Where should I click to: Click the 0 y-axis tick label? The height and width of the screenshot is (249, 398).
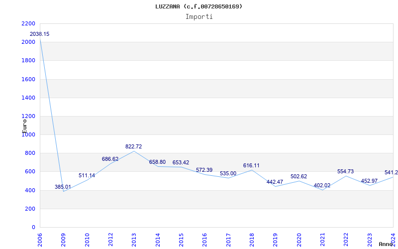tap(33, 228)
